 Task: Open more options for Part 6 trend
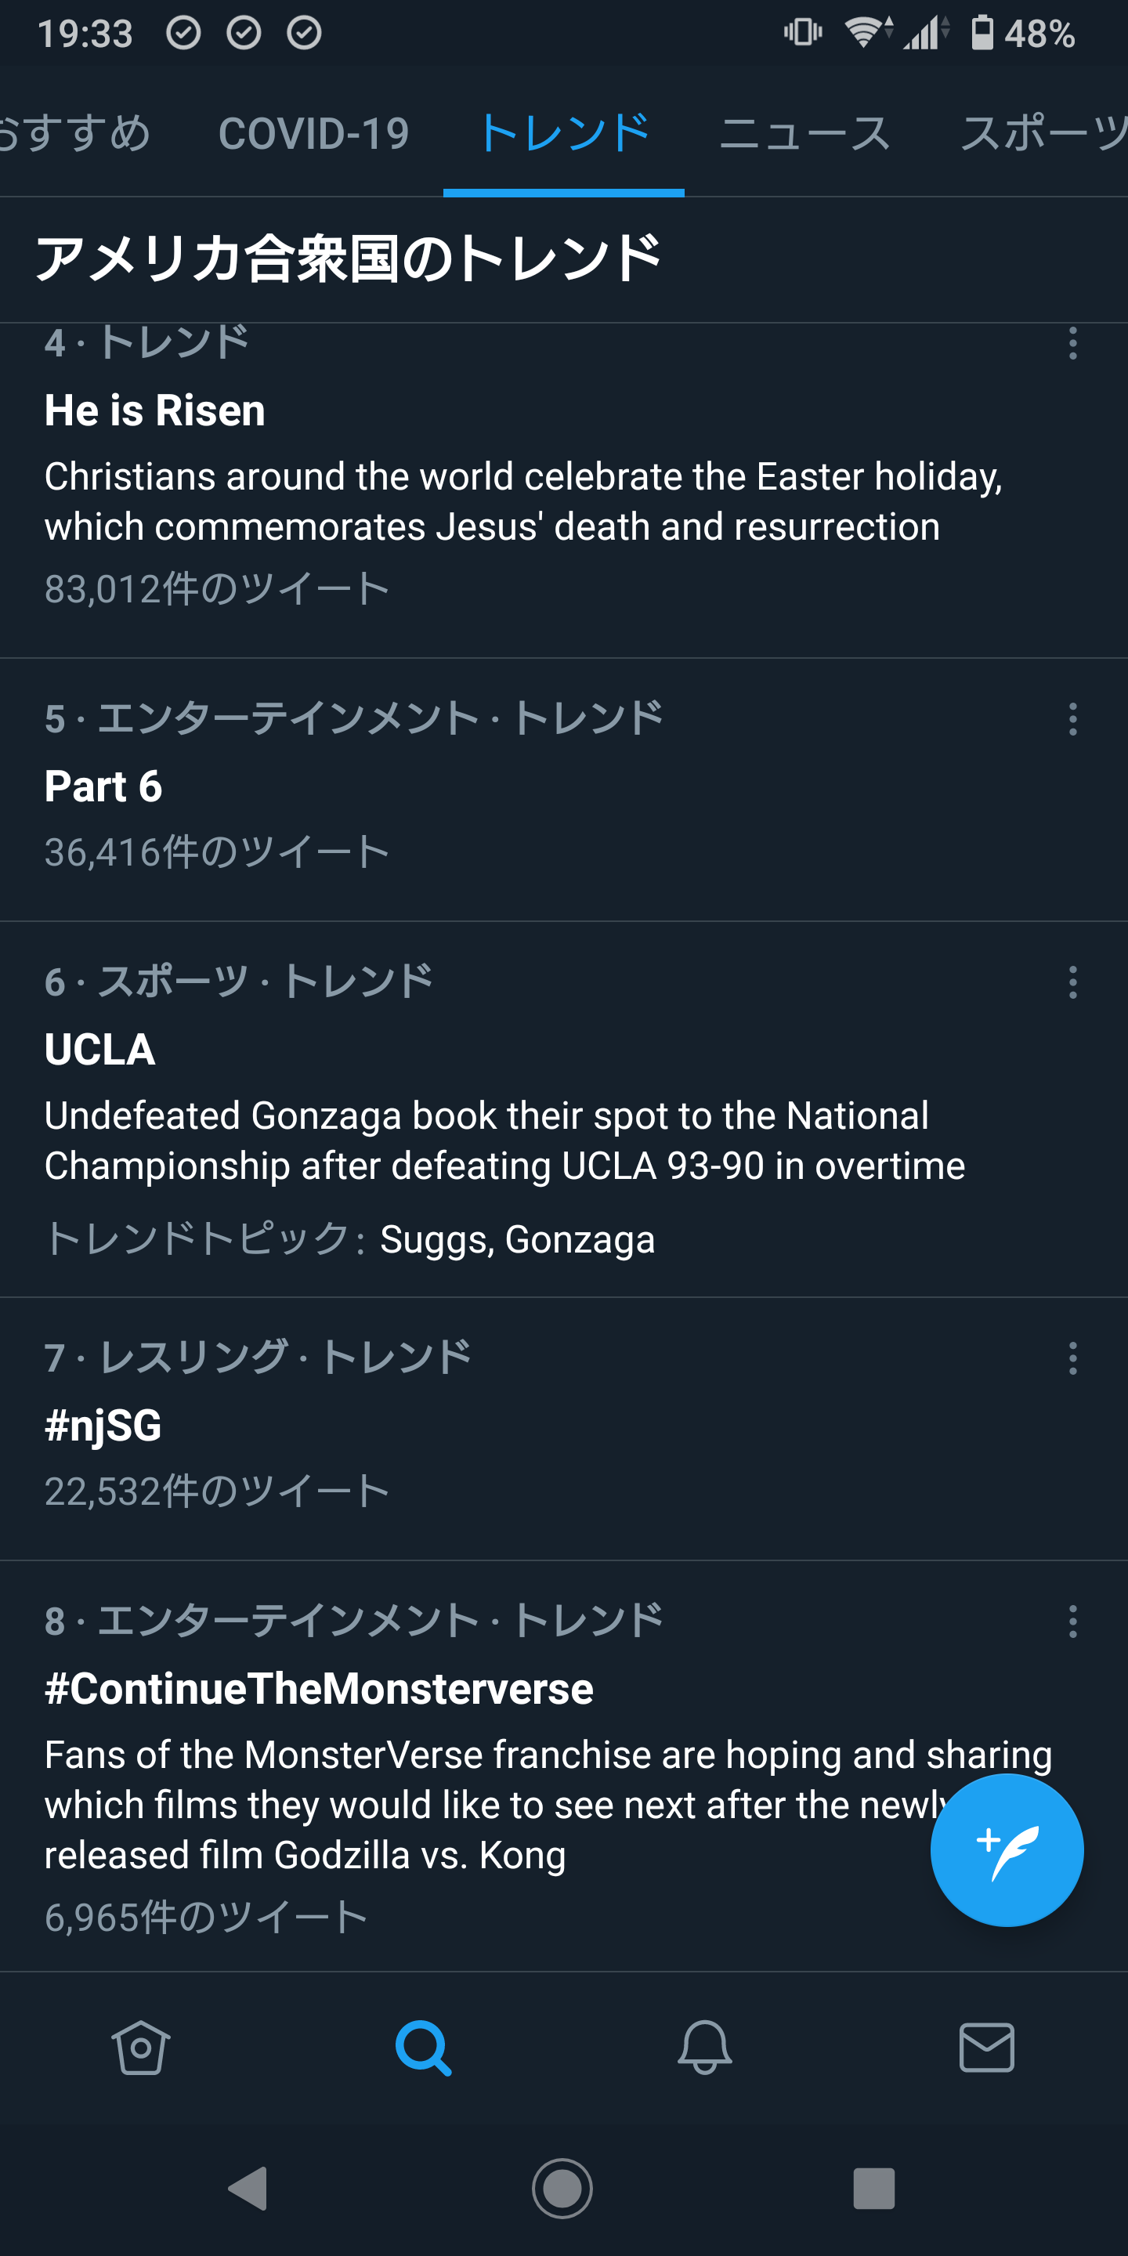click(1072, 719)
